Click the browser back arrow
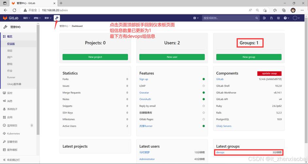The width and height of the screenshot is (308, 164). click(x=6, y=10)
